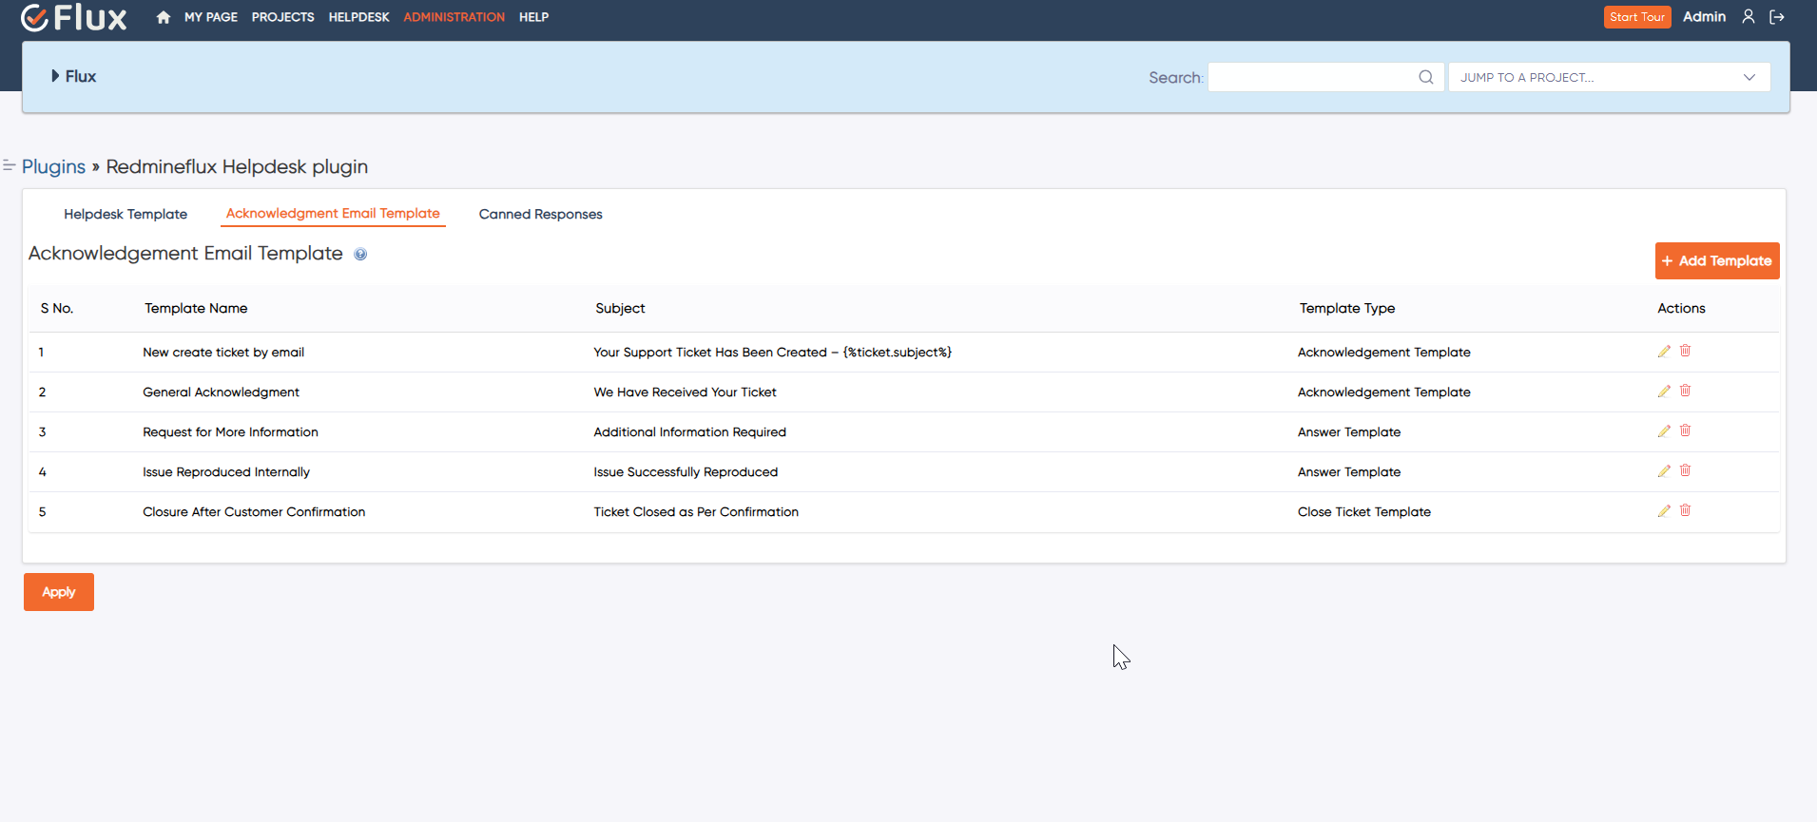Open the user profile icon

[x=1748, y=17]
